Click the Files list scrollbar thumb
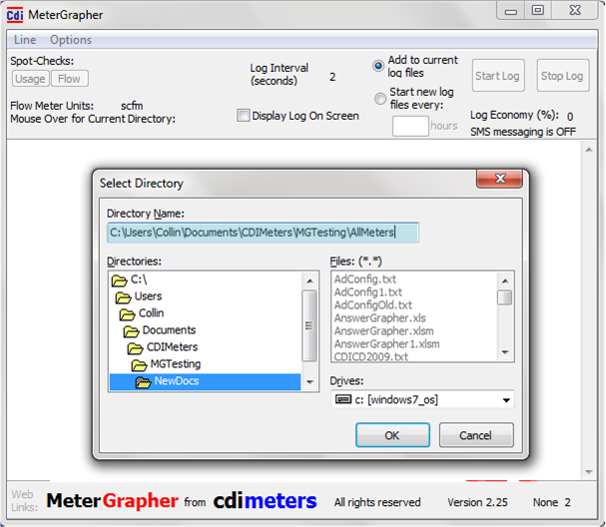The image size is (606, 527). 504,297
